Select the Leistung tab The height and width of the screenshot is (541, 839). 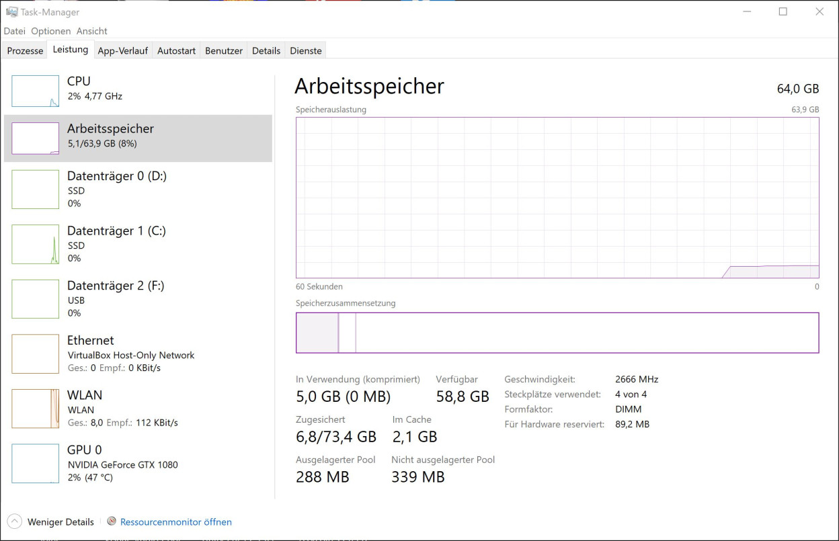[x=71, y=50]
